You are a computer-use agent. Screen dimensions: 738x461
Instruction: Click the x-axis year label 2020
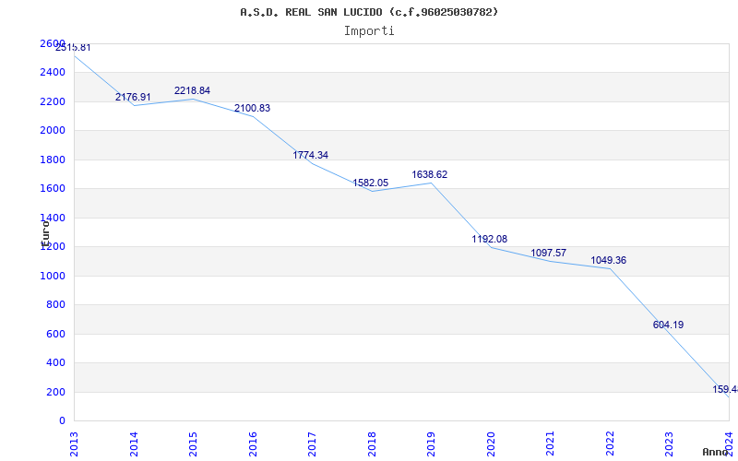coord(491,444)
